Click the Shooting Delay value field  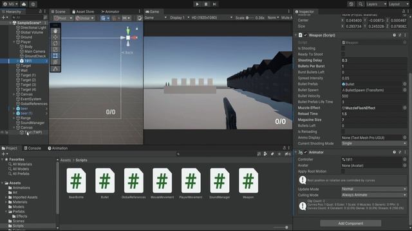(374, 60)
